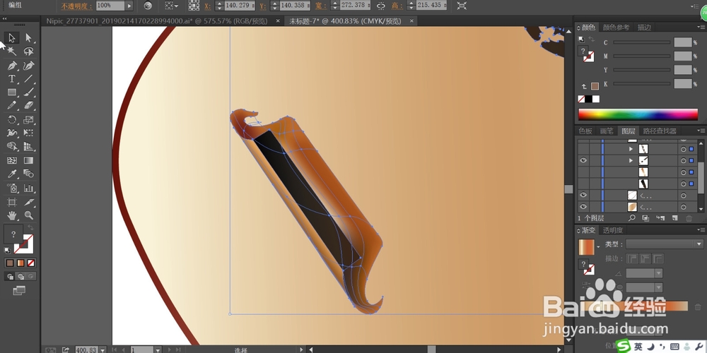
Task: Select the Gradient tool in toolbox
Action: pyautogui.click(x=28, y=160)
